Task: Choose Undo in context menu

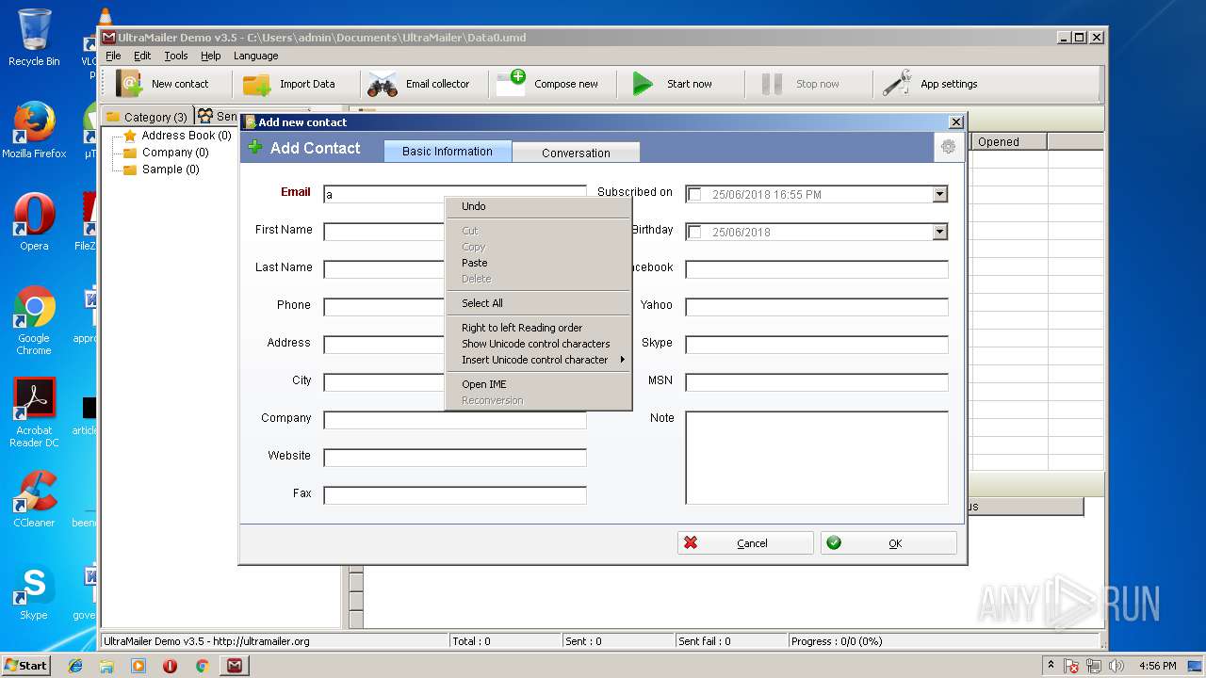Action: (538, 206)
